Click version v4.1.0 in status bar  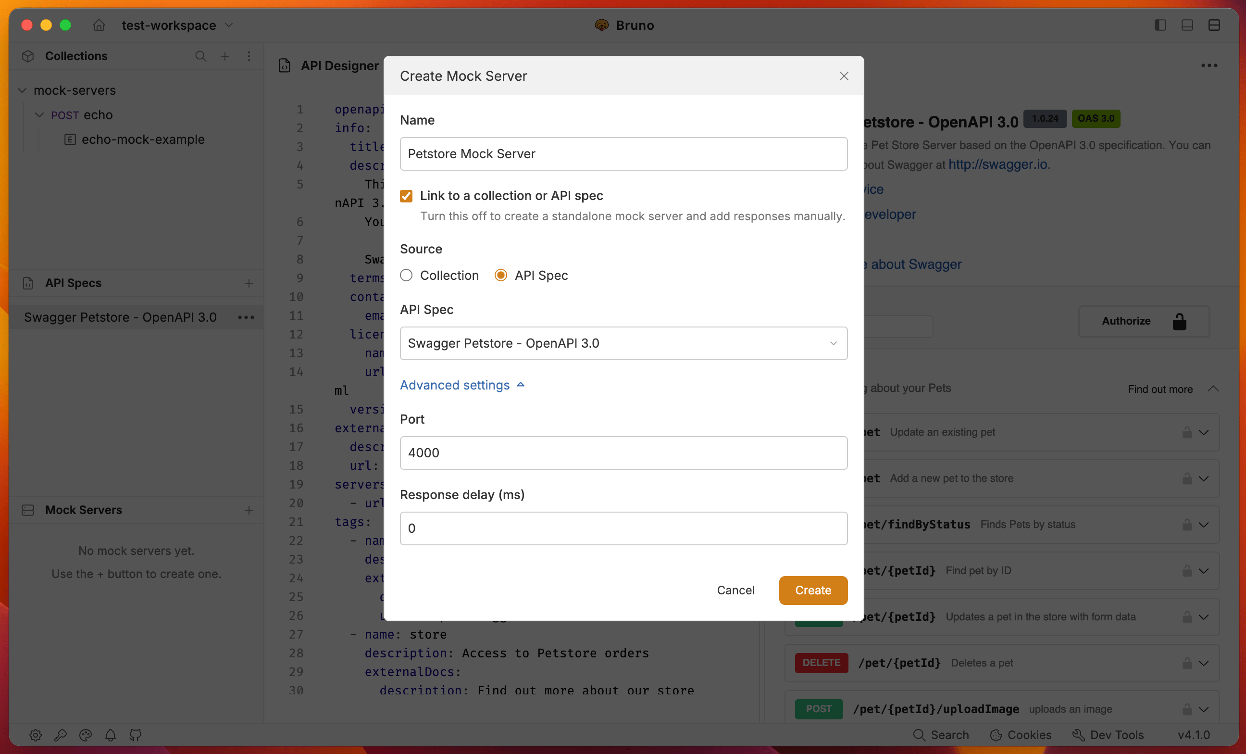[x=1194, y=735]
